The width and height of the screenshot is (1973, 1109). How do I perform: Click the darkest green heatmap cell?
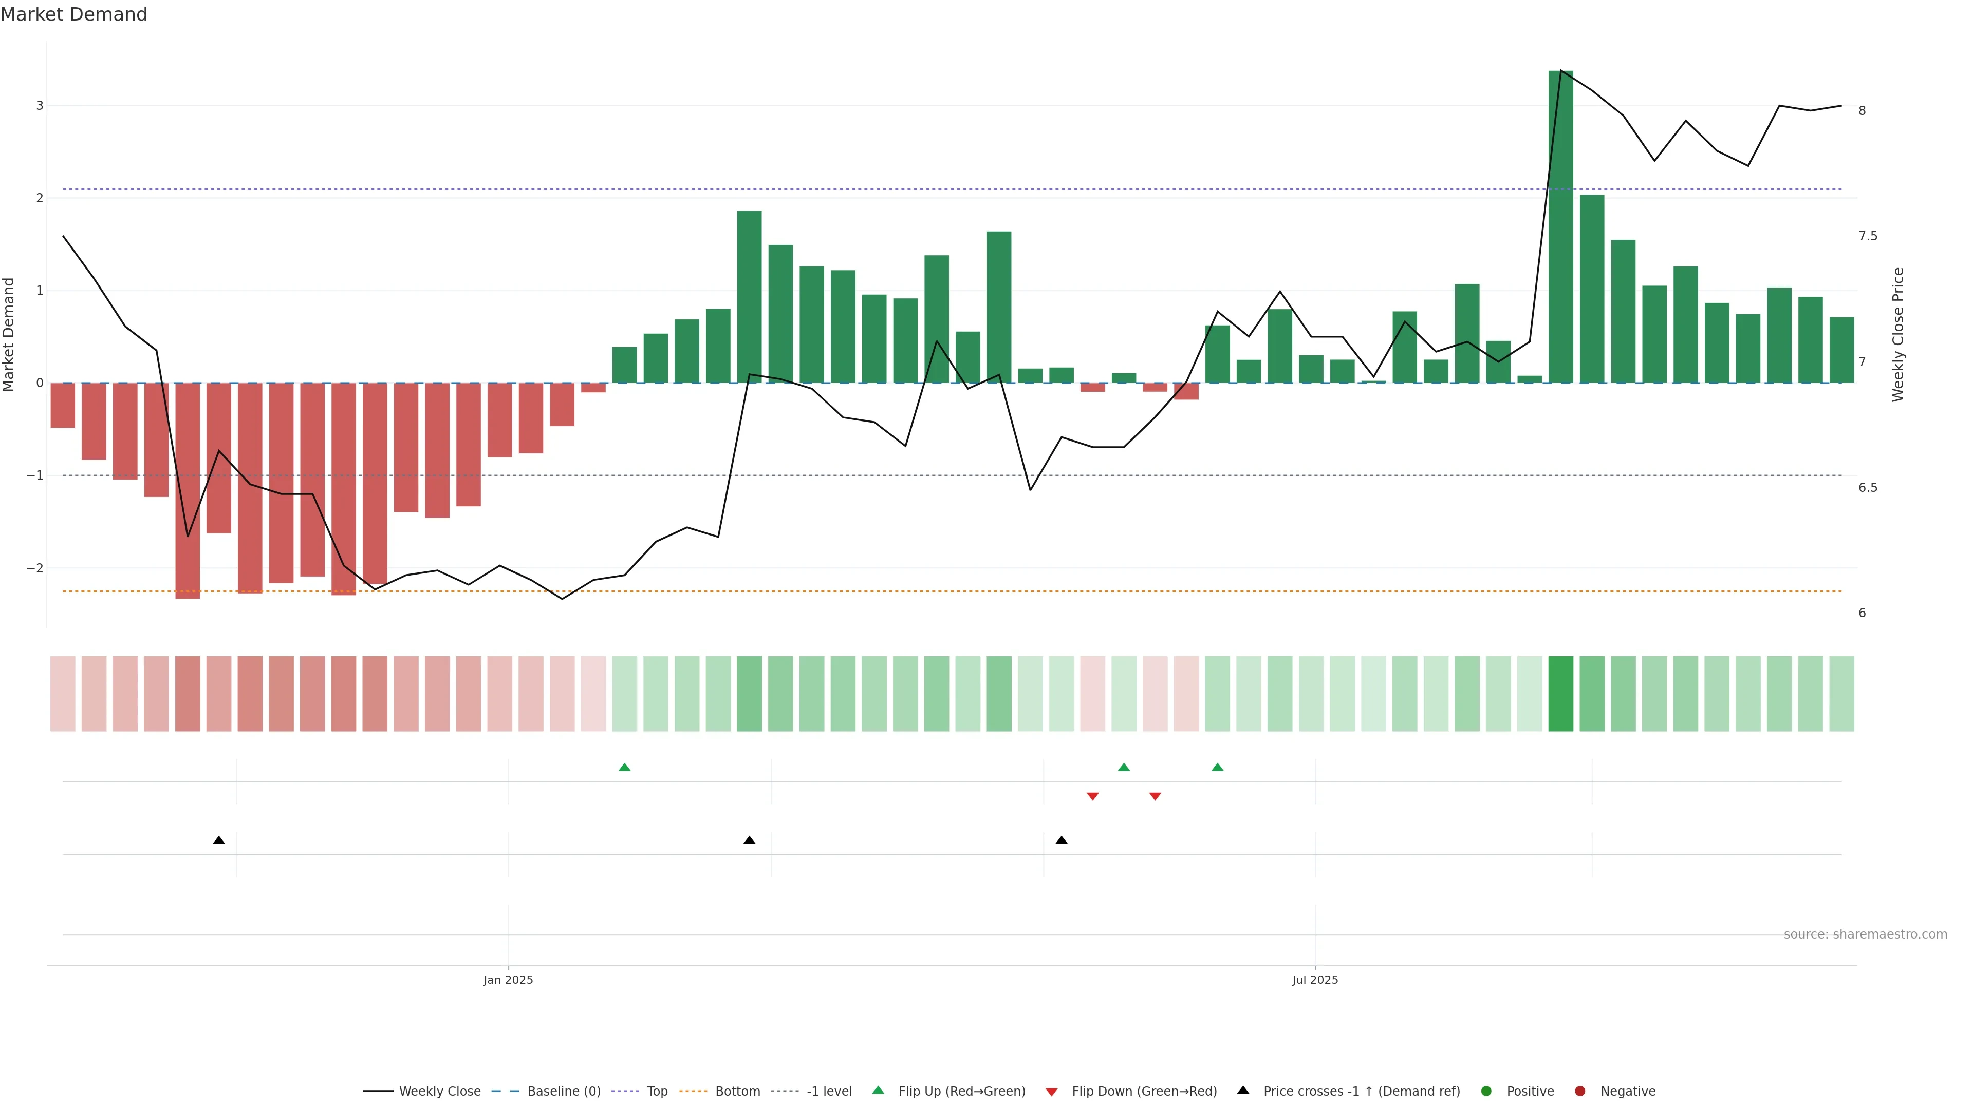click(x=1561, y=694)
